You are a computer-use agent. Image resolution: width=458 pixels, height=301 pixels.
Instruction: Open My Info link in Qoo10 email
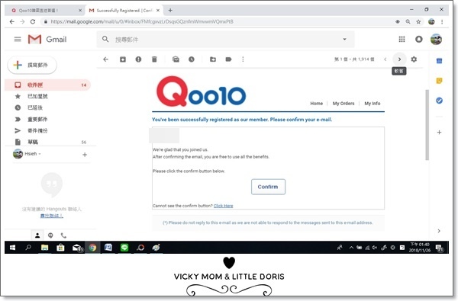tap(373, 103)
